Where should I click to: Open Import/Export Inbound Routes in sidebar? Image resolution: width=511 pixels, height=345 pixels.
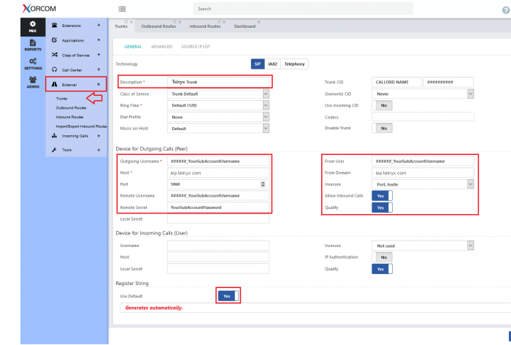tap(81, 126)
